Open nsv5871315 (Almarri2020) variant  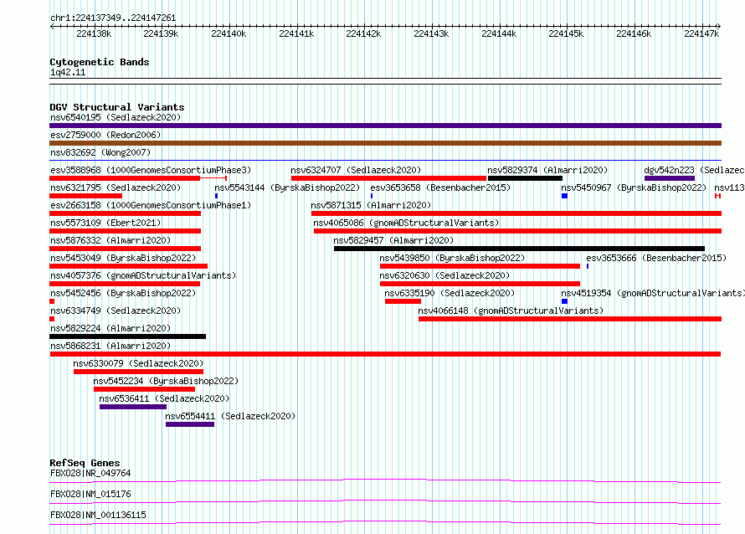coord(371,205)
